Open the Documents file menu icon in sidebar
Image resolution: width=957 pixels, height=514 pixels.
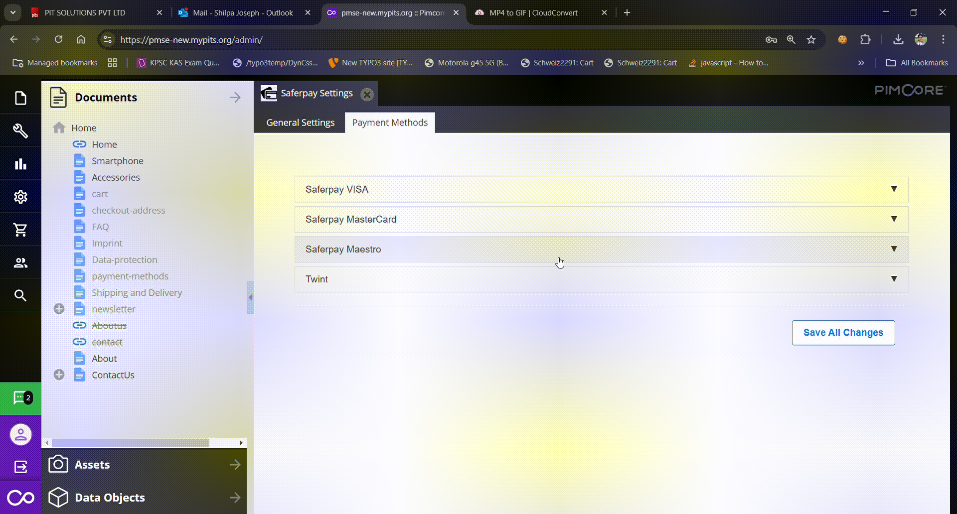(x=20, y=98)
